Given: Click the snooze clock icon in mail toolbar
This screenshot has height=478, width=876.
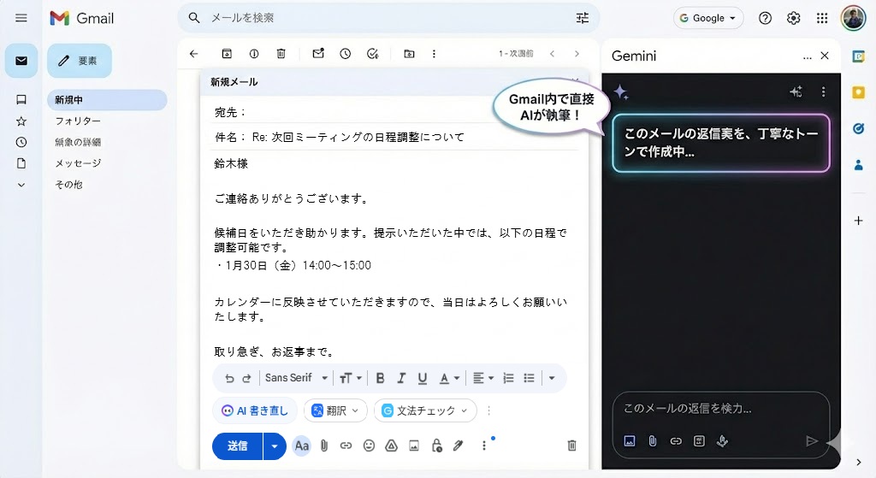Looking at the screenshot, I should tap(345, 54).
